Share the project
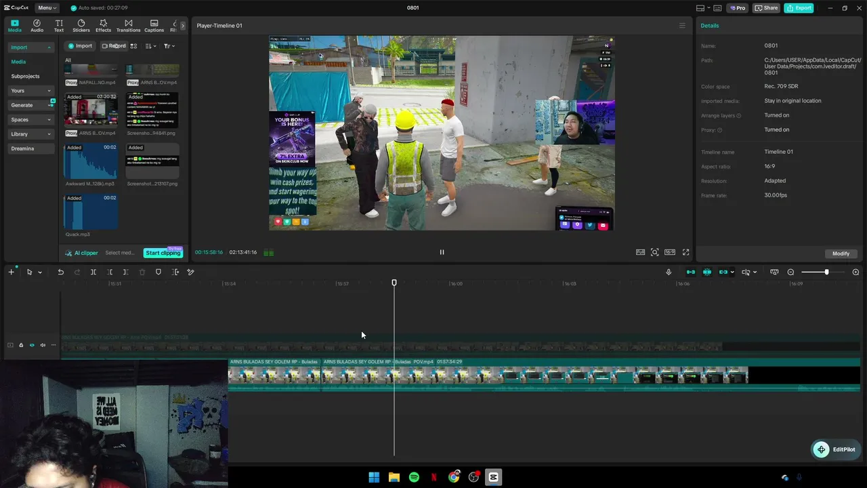The image size is (867, 488). [767, 8]
